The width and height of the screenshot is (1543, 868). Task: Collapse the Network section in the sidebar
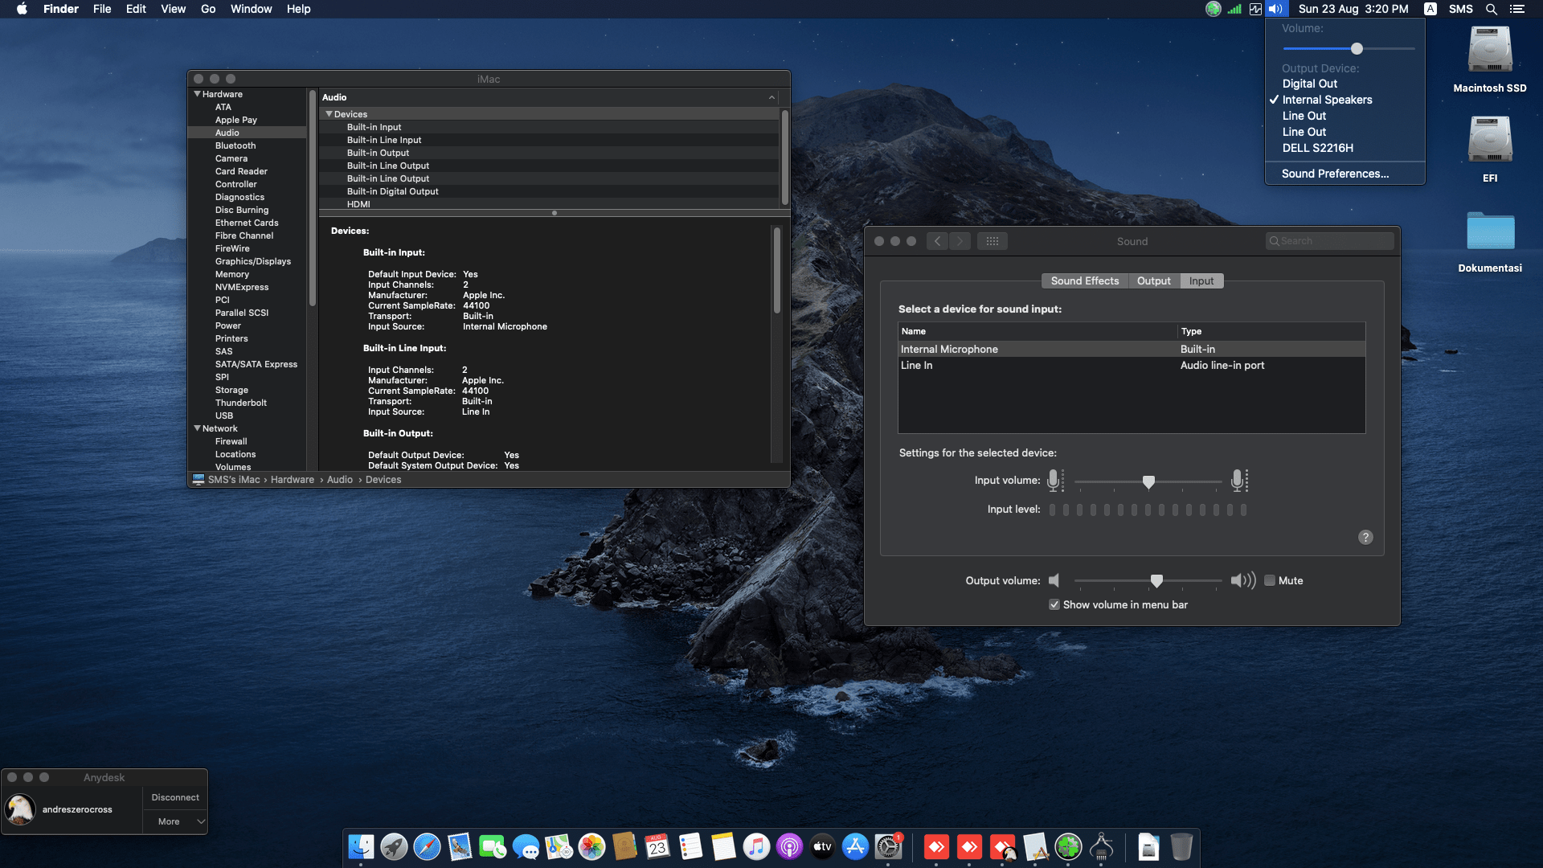[x=197, y=428]
